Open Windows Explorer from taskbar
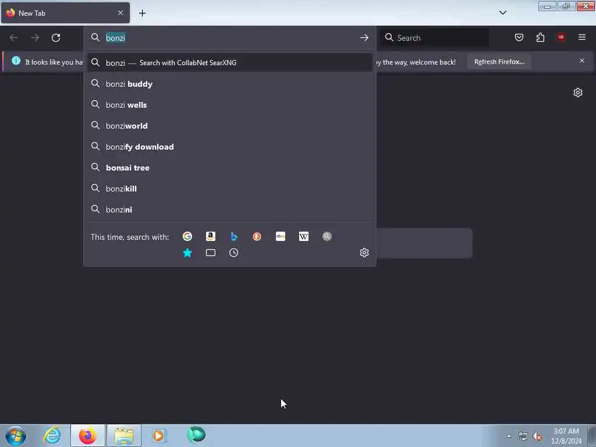Image resolution: width=596 pixels, height=447 pixels. tap(124, 435)
